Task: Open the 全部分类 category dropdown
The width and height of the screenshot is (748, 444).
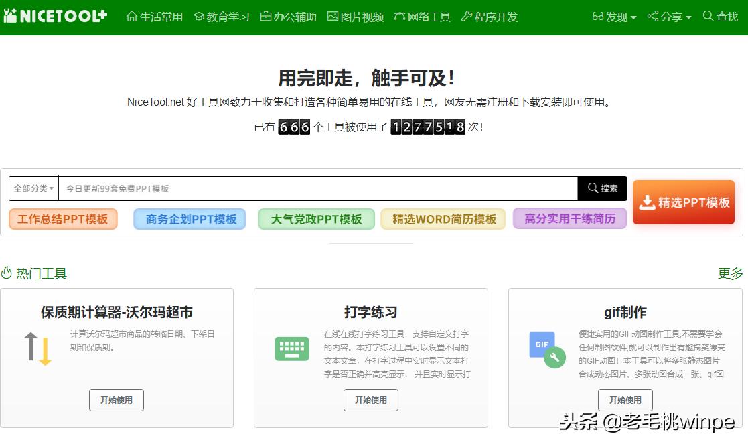Action: pos(33,188)
